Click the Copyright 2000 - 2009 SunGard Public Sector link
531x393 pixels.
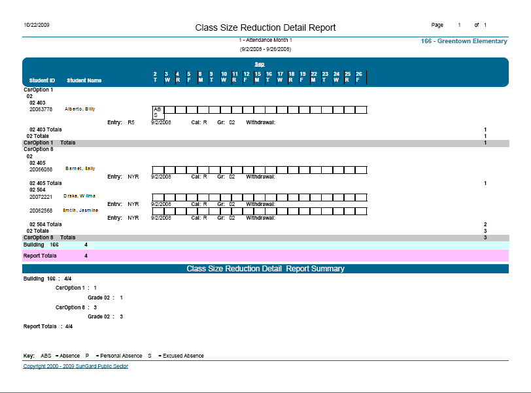pos(76,366)
